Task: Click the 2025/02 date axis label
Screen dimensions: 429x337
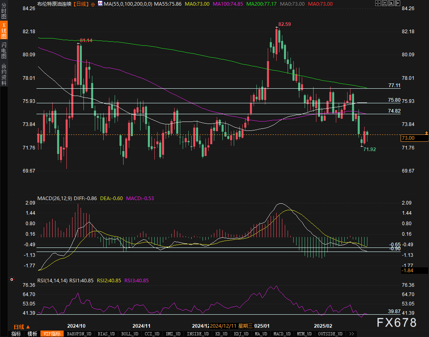Action: [323, 326]
